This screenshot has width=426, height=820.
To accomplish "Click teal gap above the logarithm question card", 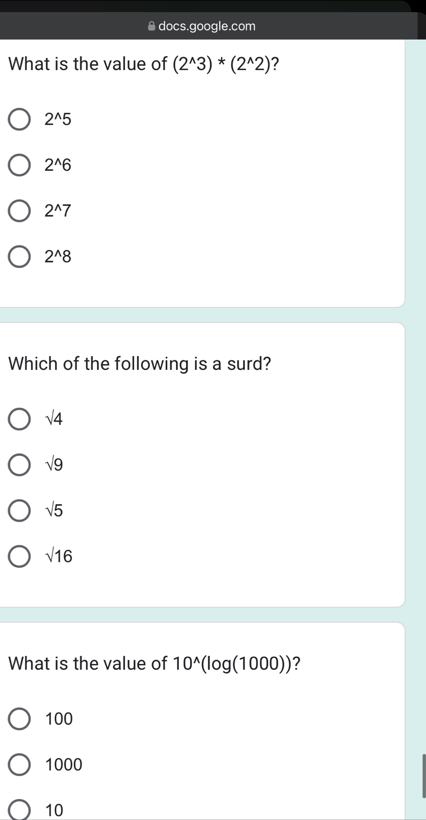I will click(x=201, y=615).
